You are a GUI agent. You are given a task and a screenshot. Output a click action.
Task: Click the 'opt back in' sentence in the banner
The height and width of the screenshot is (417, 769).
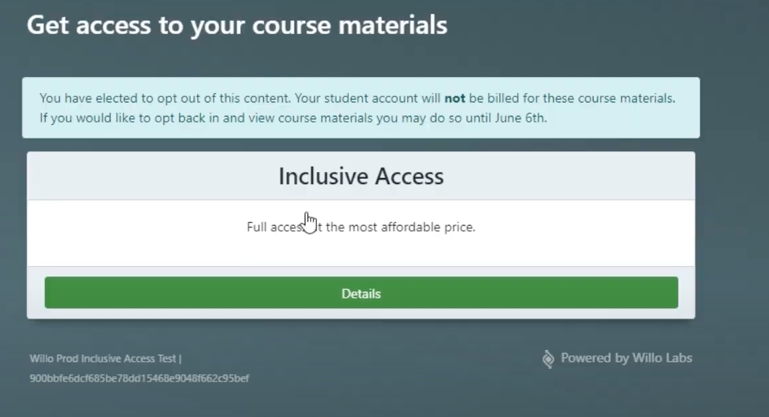coord(293,118)
